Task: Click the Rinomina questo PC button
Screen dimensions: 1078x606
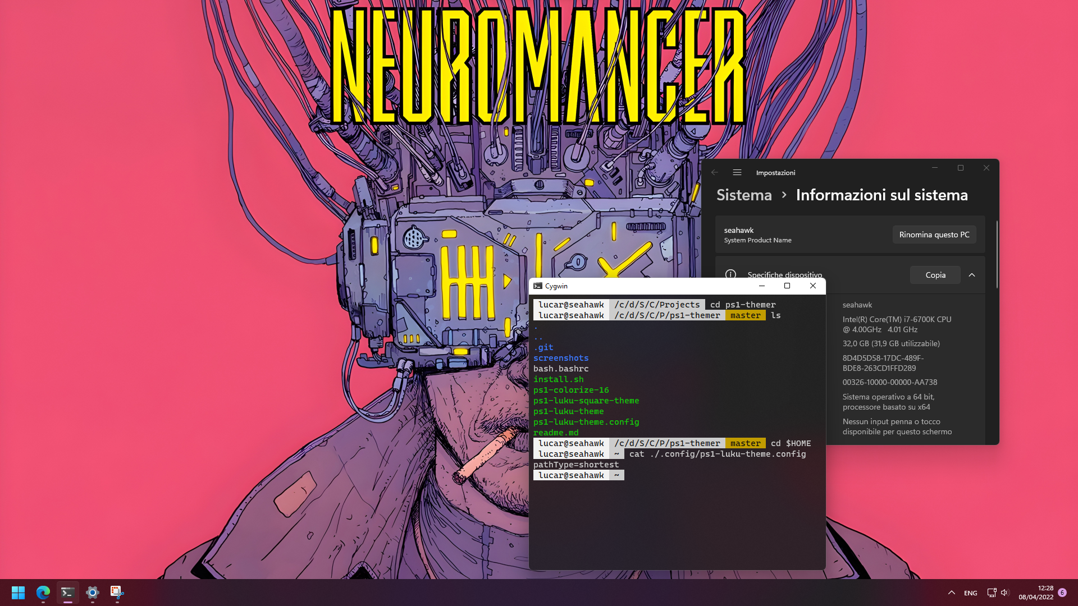Action: pyautogui.click(x=934, y=235)
